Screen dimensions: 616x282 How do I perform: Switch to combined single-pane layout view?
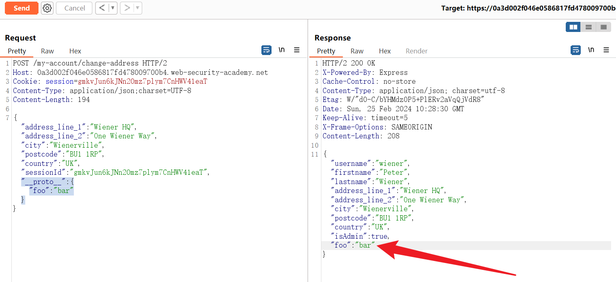603,27
